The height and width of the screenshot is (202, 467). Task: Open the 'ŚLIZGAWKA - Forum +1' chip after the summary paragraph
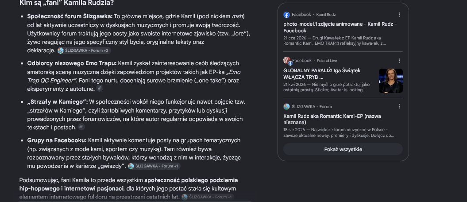pos(208,197)
